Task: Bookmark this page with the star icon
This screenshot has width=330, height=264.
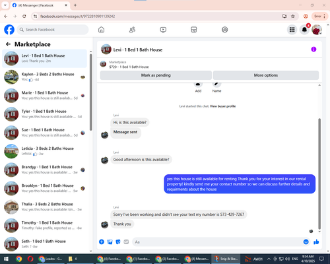Action: click(293, 16)
